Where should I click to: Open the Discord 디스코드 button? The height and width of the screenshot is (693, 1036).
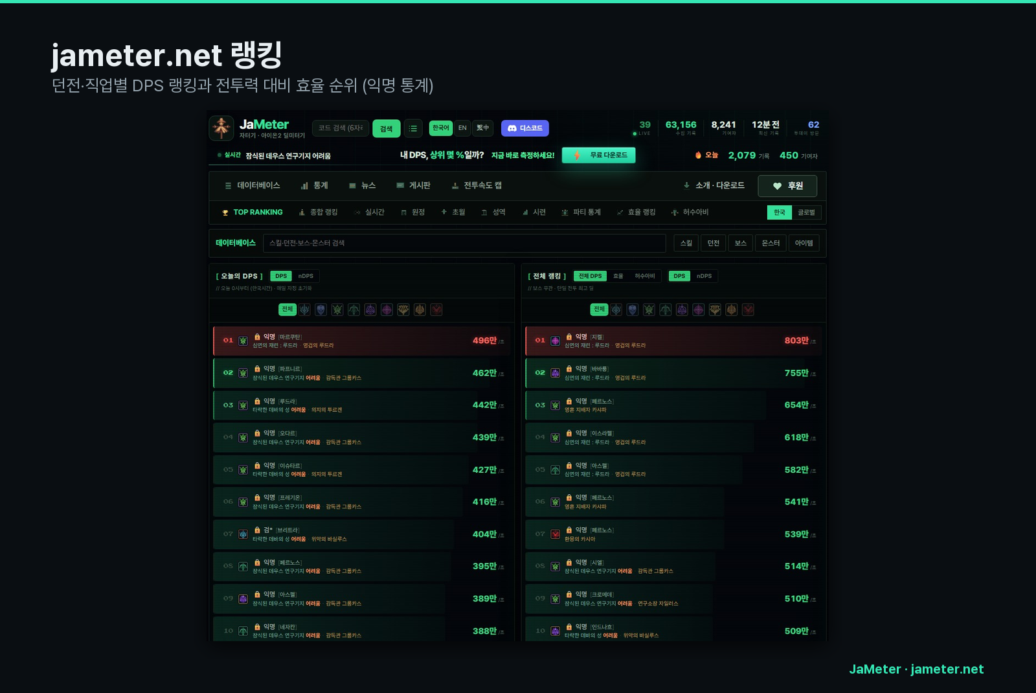point(525,128)
